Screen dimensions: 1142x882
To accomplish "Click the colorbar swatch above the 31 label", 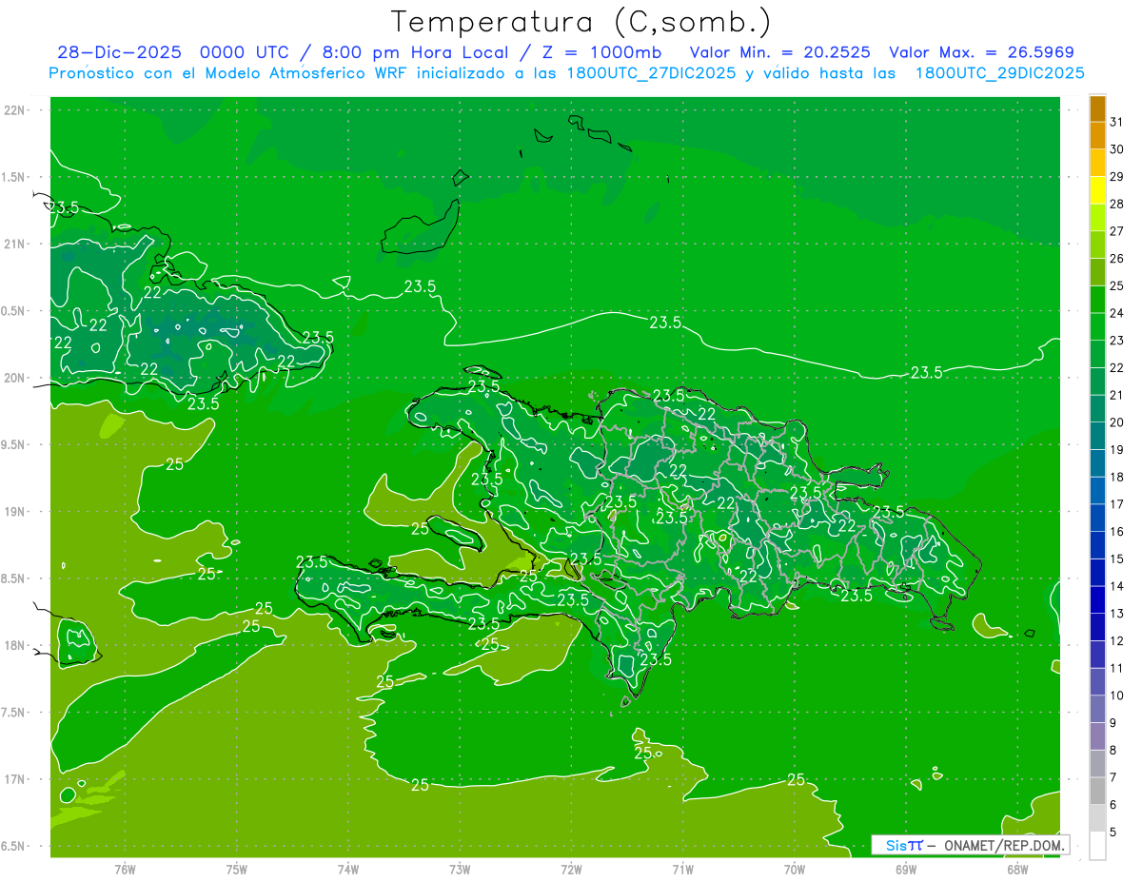I will (1097, 109).
